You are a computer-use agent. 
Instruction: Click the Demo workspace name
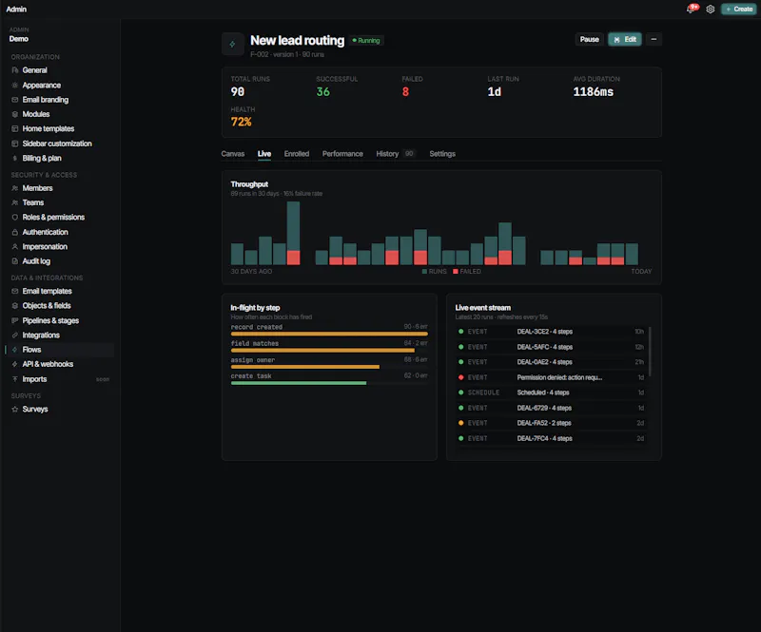tap(19, 39)
